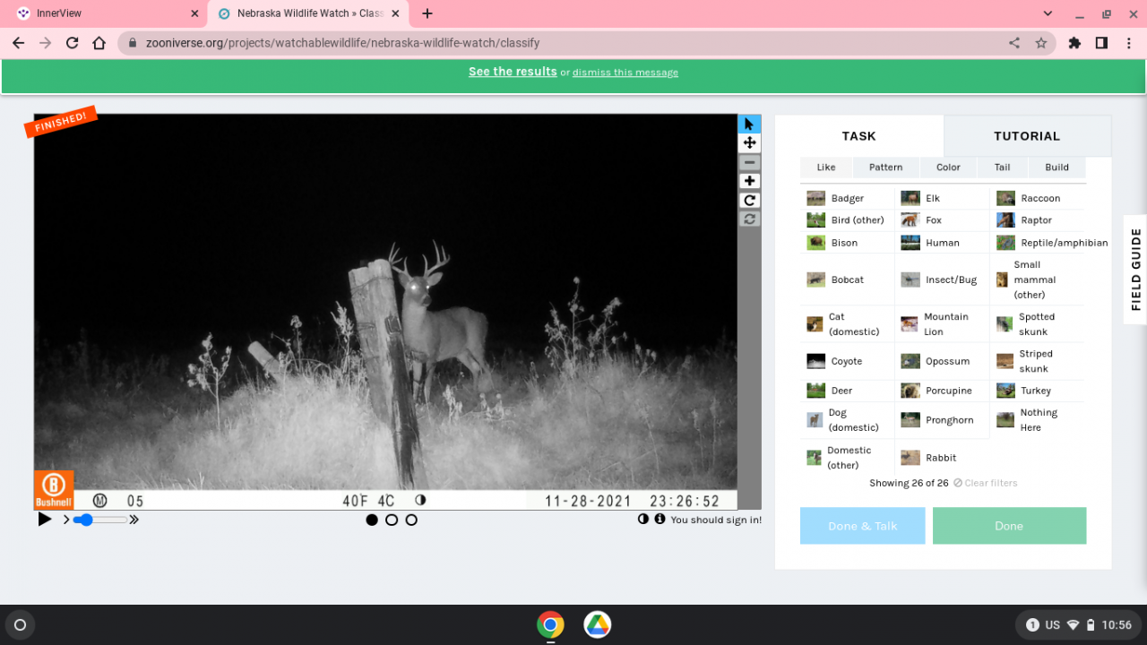Select the first frame radio dot
The image size is (1147, 645).
coord(372,520)
